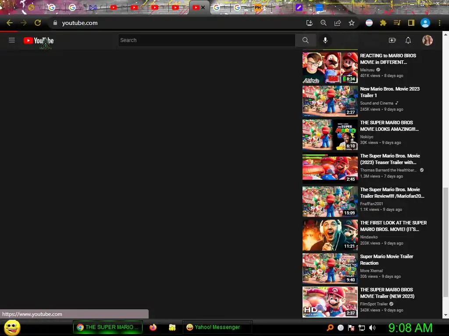Open title THE FIRST LOOK AT THE SUPER MARIO BROS. MOVIE

click(393, 226)
